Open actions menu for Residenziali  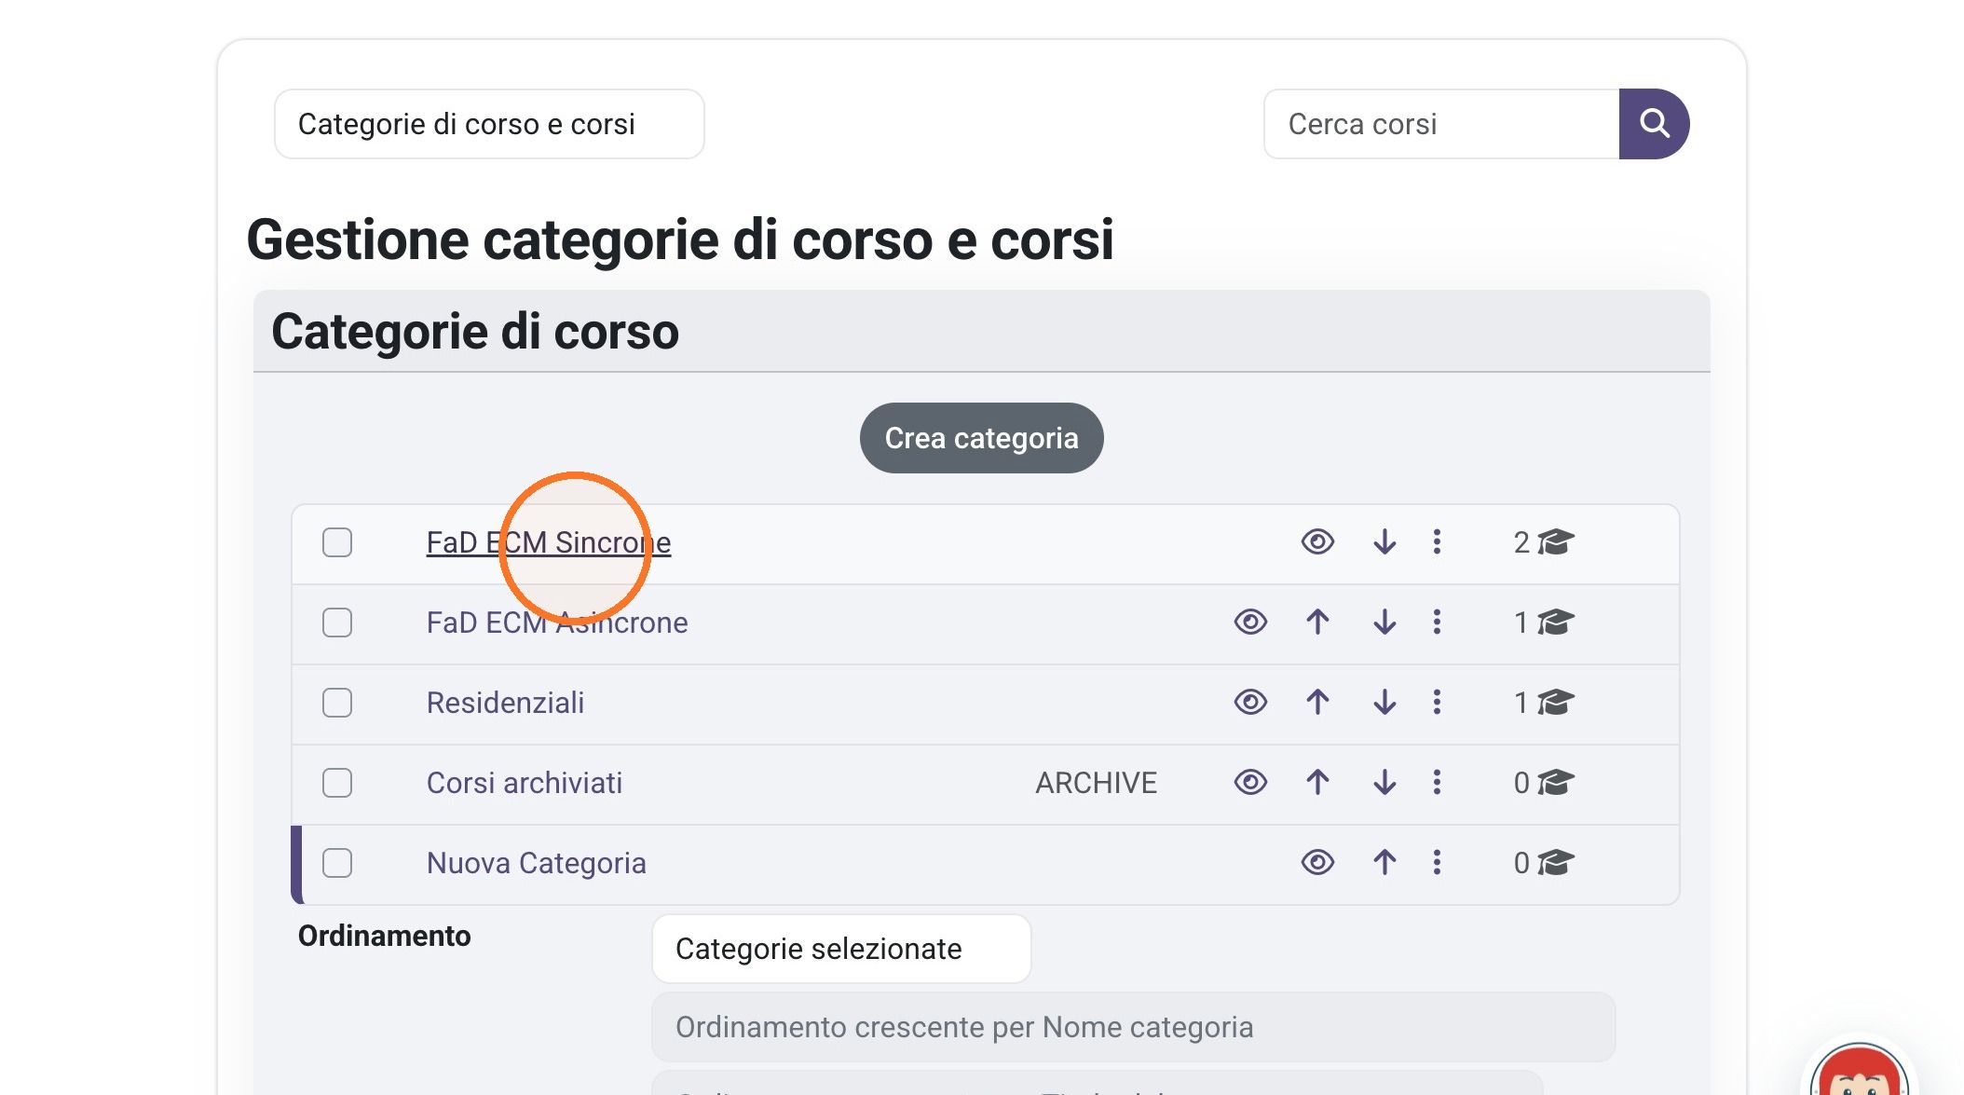1437,703
